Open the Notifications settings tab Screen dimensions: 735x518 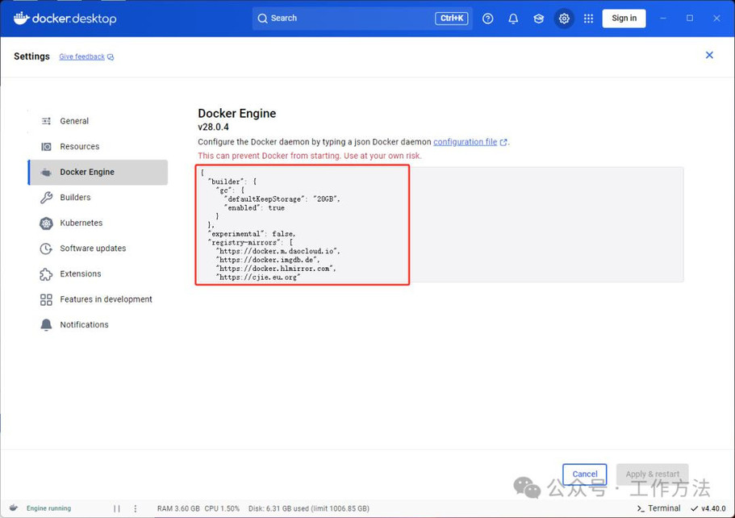pos(98,325)
